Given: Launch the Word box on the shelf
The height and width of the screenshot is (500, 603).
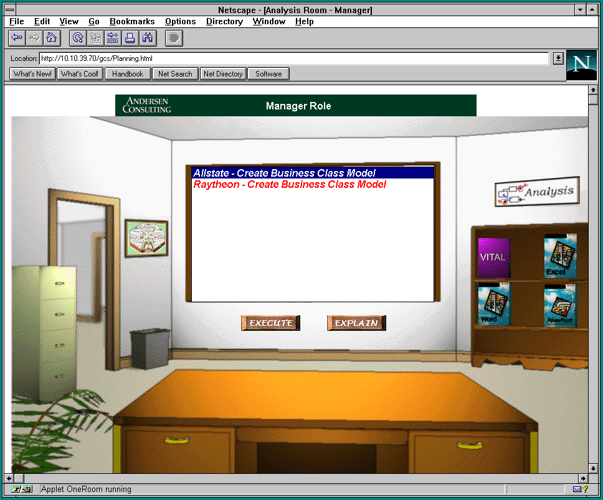Looking at the screenshot, I should click(493, 304).
